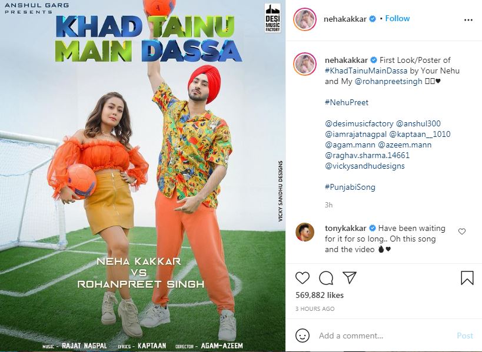Open the three-dot more options menu

[x=468, y=20]
